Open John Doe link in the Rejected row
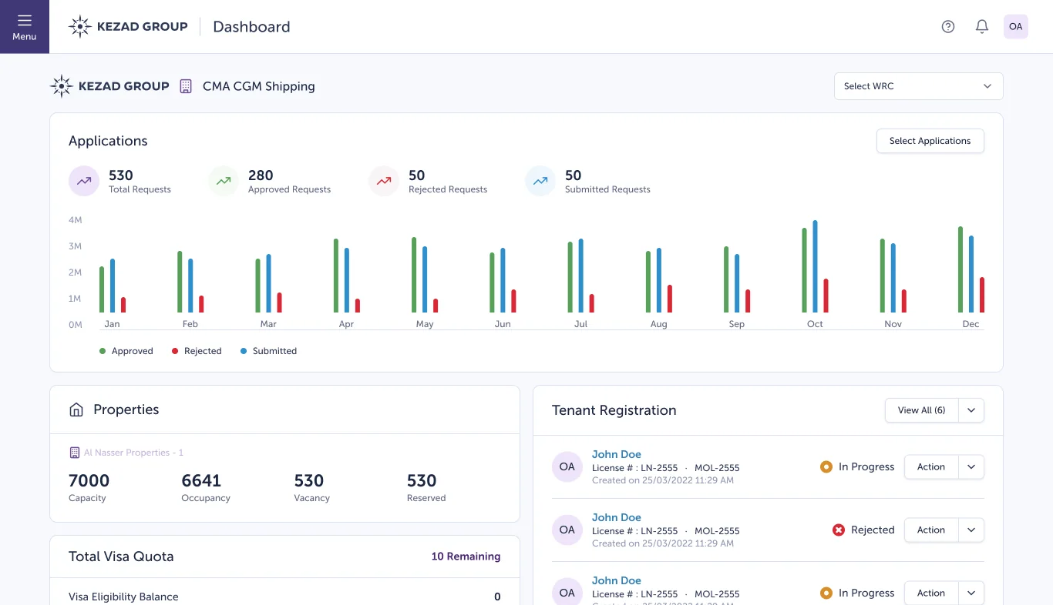Screen dimensions: 1053x605 [x=617, y=517]
